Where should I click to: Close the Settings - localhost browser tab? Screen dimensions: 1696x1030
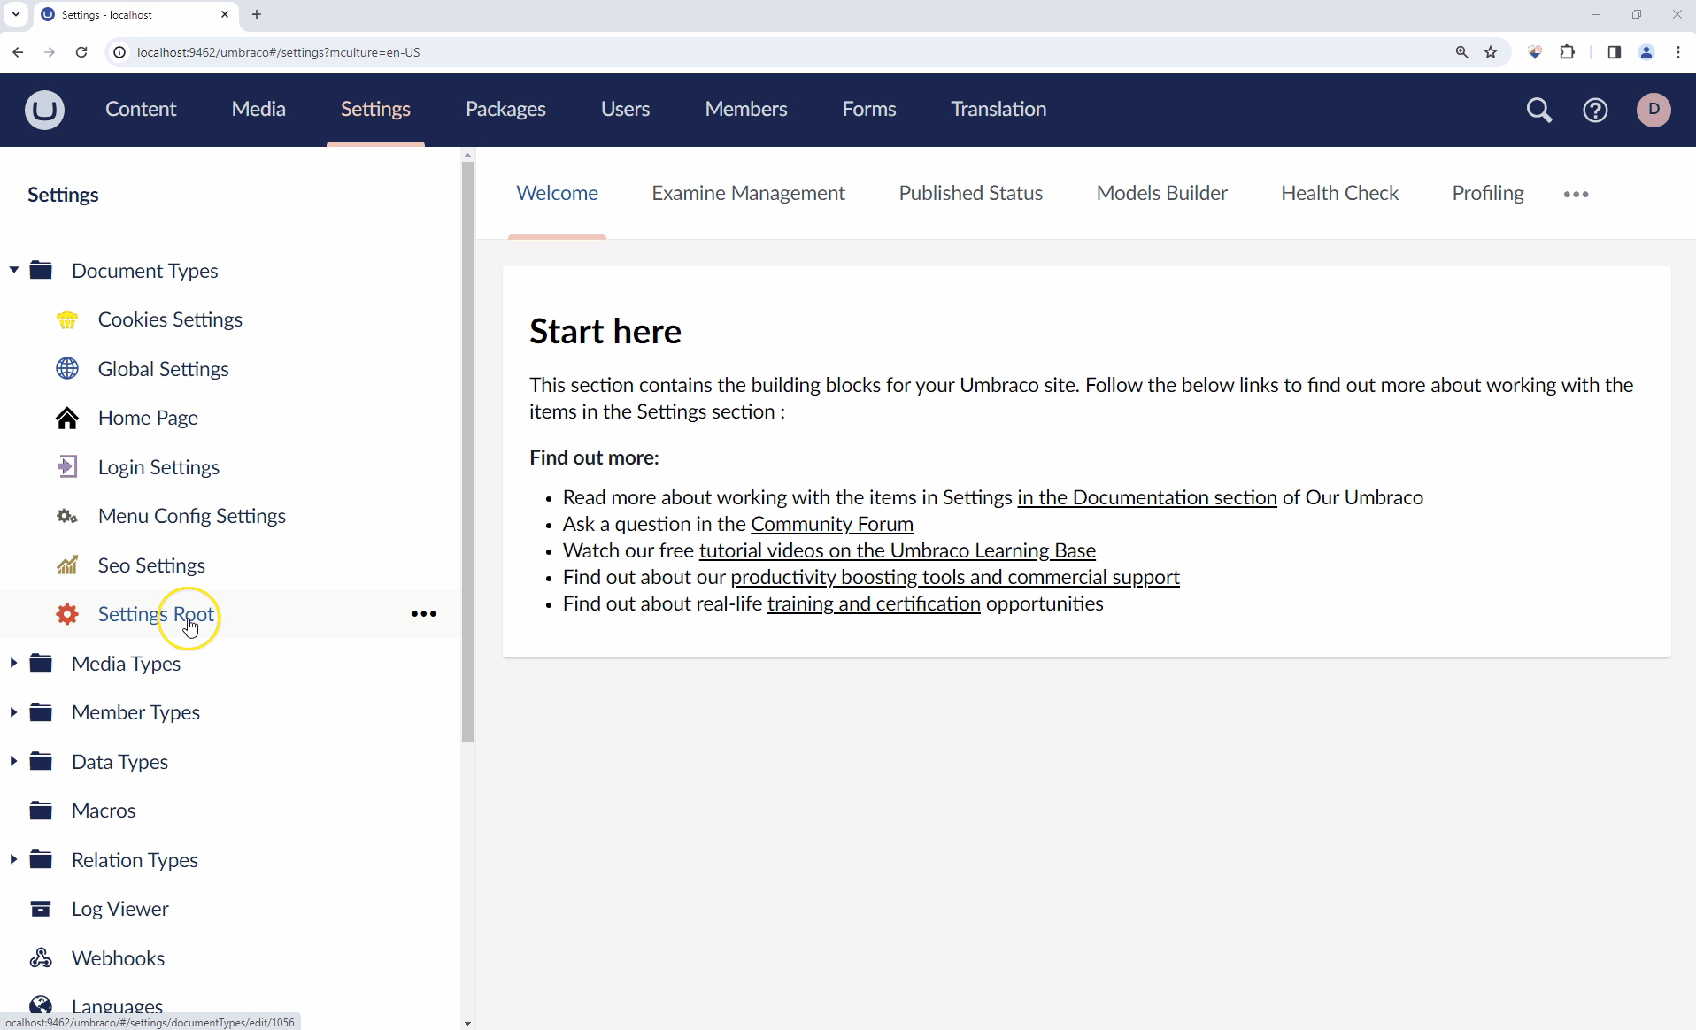point(225,14)
